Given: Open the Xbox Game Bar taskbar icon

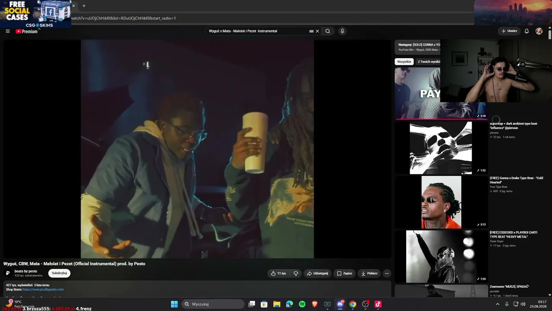Looking at the screenshot, I should tap(327, 304).
